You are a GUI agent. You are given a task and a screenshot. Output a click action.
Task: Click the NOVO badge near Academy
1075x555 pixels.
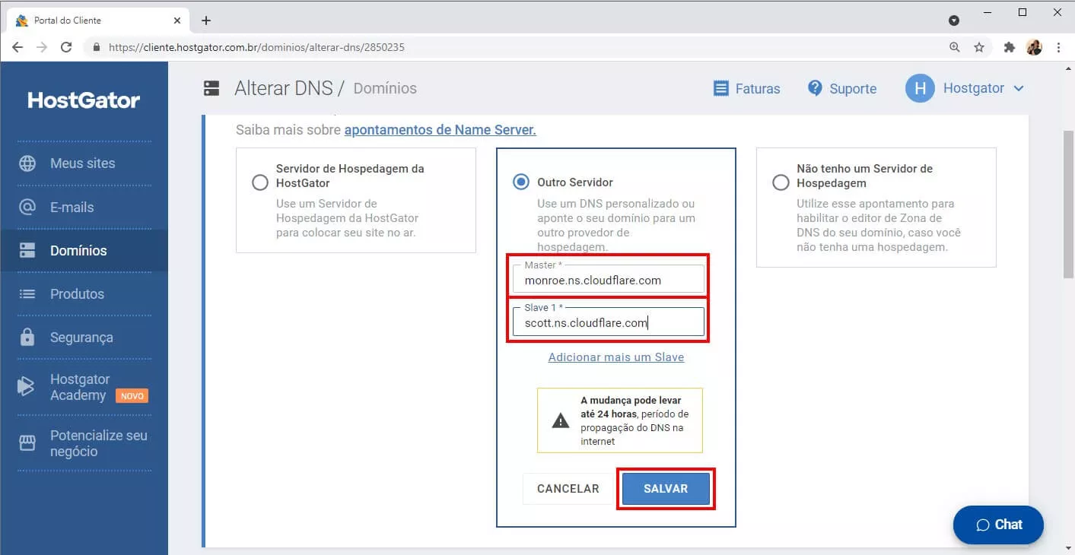pos(132,396)
